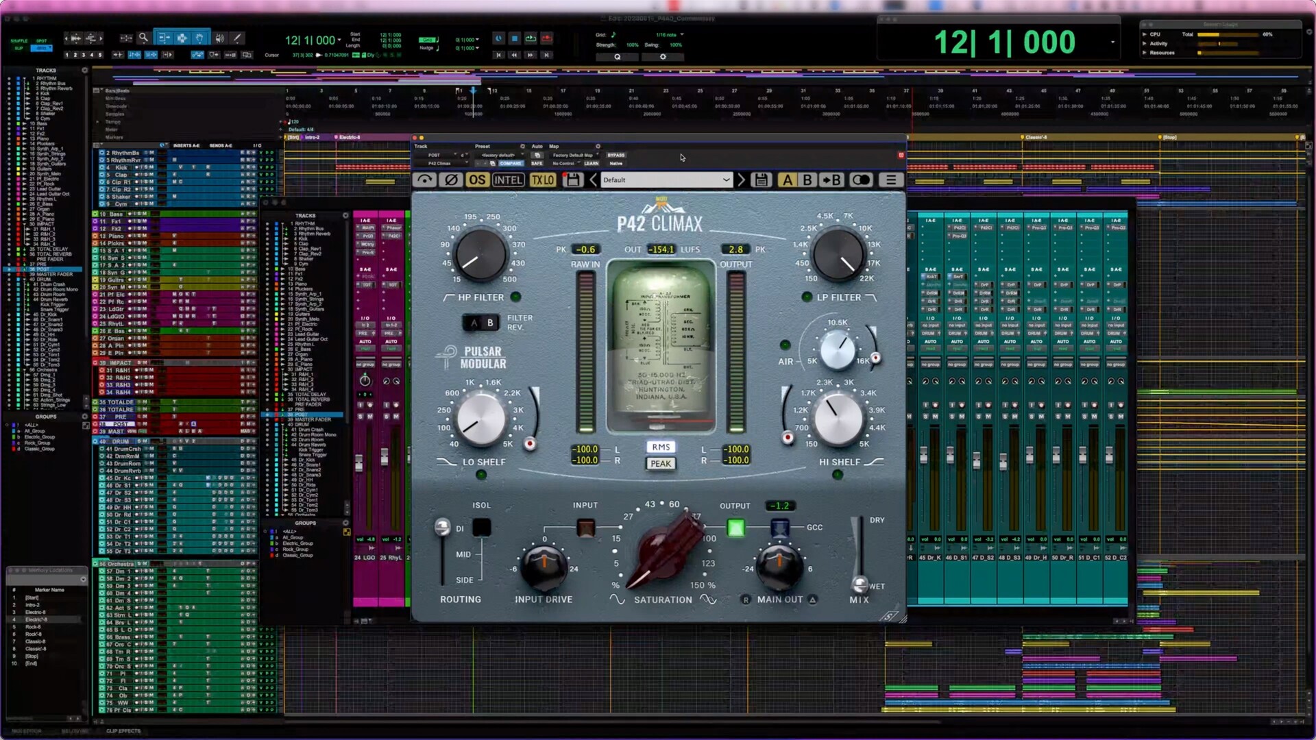This screenshot has width=1316, height=740.
Task: Toggle the green OUTPUT saturation button
Action: tap(735, 528)
